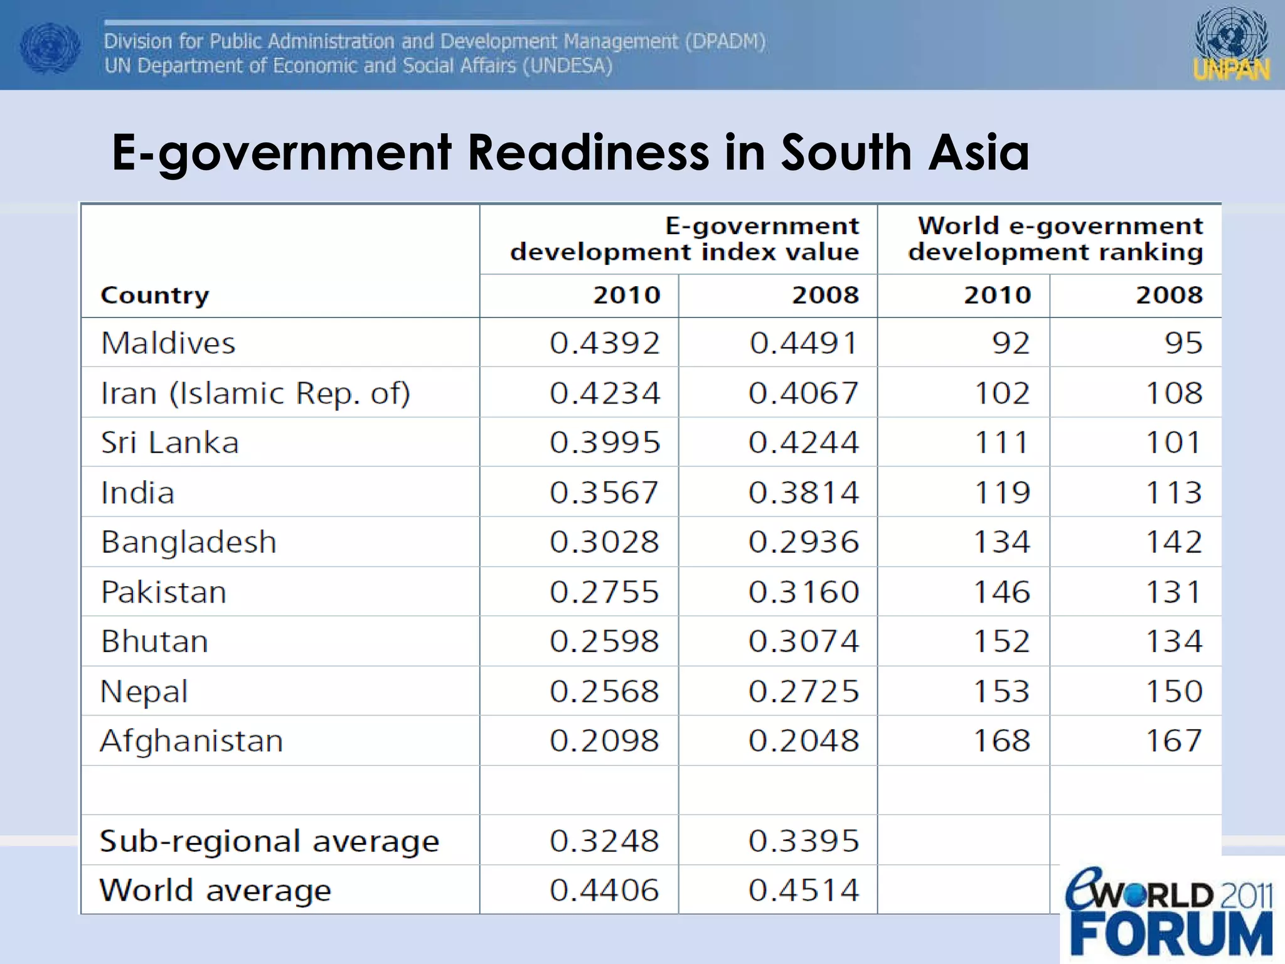Select Maldives 2008 index value 0.4491

pos(804,343)
